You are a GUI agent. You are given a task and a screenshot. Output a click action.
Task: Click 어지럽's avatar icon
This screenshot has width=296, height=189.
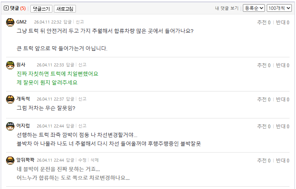click(10, 126)
